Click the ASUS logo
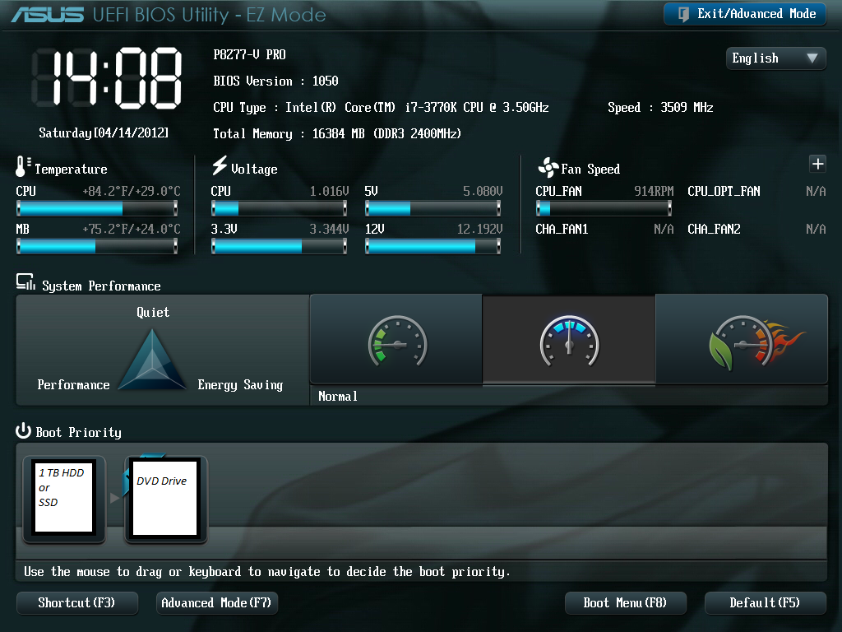The image size is (842, 632). [48, 15]
